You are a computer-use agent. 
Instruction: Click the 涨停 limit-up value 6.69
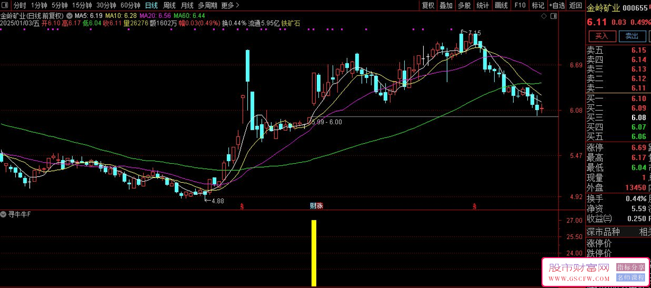pyautogui.click(x=638, y=148)
